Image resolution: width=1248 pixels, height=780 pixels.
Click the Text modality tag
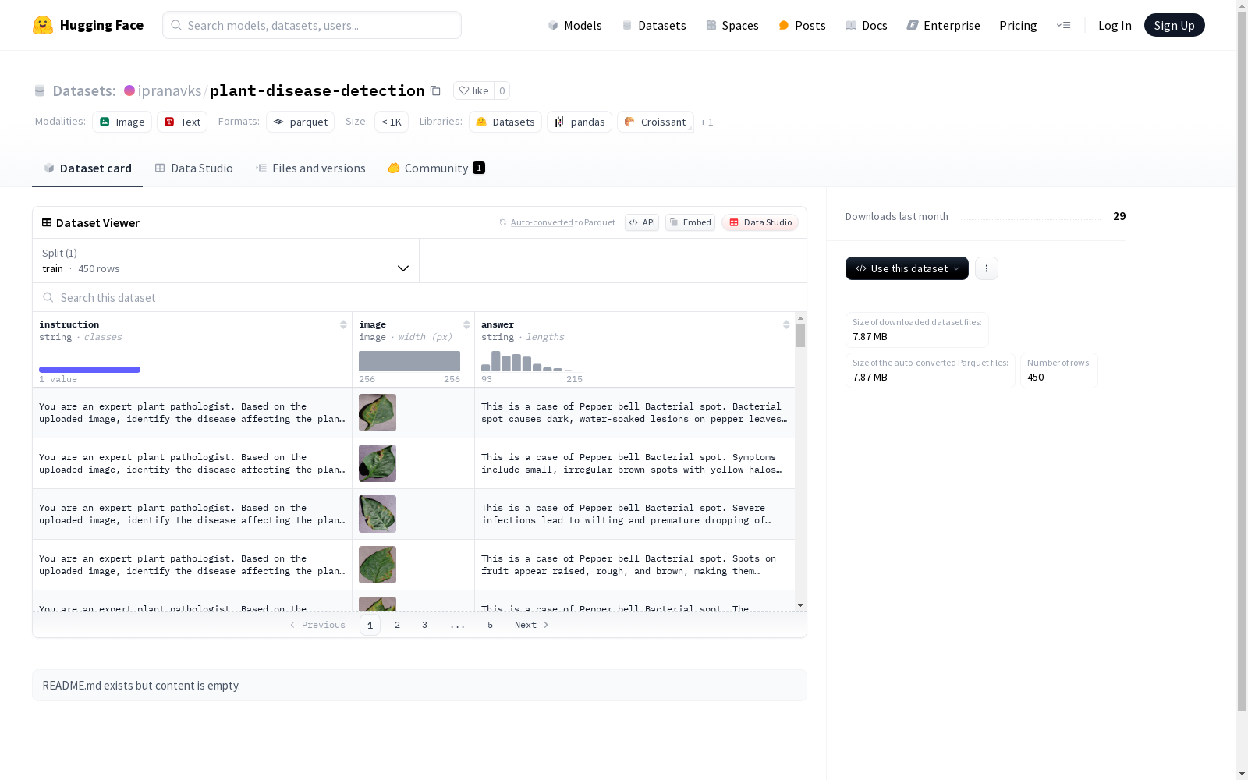(x=182, y=122)
